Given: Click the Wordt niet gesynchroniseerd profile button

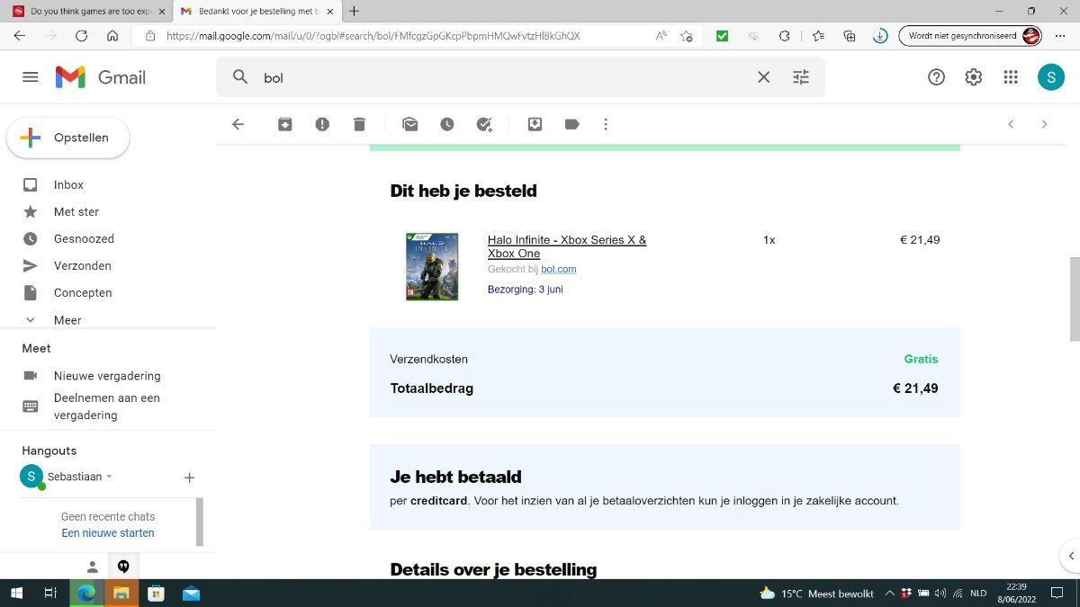Looking at the screenshot, I should [x=970, y=36].
